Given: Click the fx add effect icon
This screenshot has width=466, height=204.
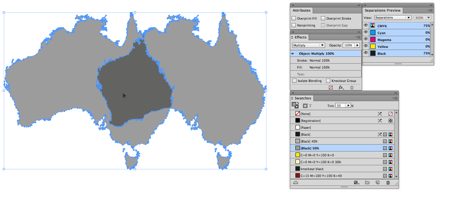Looking at the screenshot, I should point(341,88).
